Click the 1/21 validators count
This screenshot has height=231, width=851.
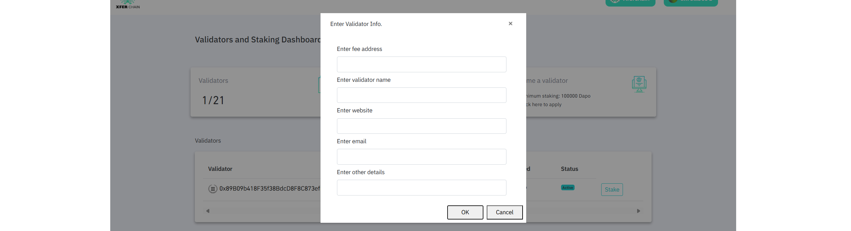click(x=213, y=100)
